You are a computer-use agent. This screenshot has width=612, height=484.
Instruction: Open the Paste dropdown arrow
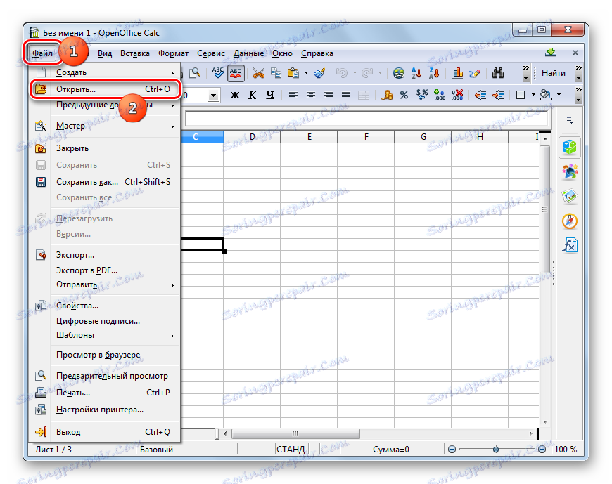click(306, 73)
